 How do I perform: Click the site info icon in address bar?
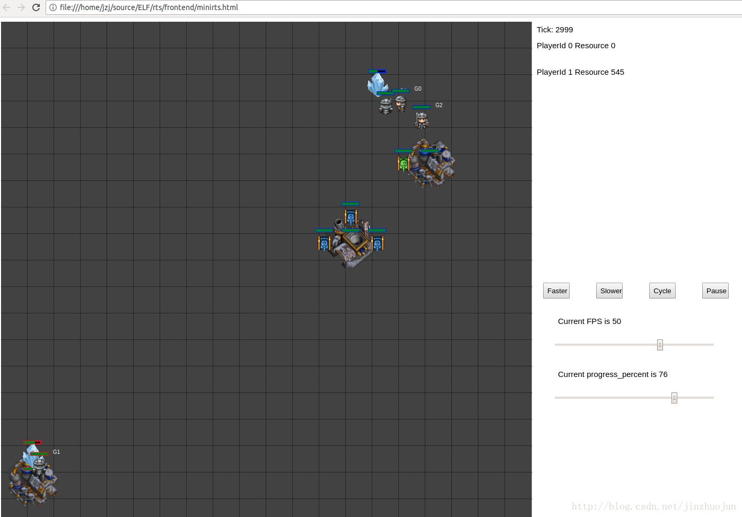53,7
